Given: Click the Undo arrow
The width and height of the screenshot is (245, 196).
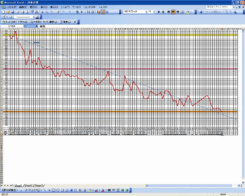Looking at the screenshot, I should pyautogui.click(x=63, y=12).
